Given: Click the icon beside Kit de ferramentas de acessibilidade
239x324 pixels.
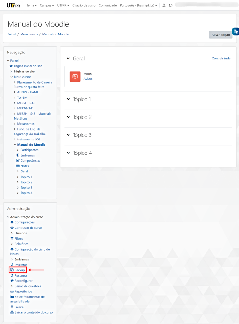Looking at the screenshot, I should click(x=12, y=297).
